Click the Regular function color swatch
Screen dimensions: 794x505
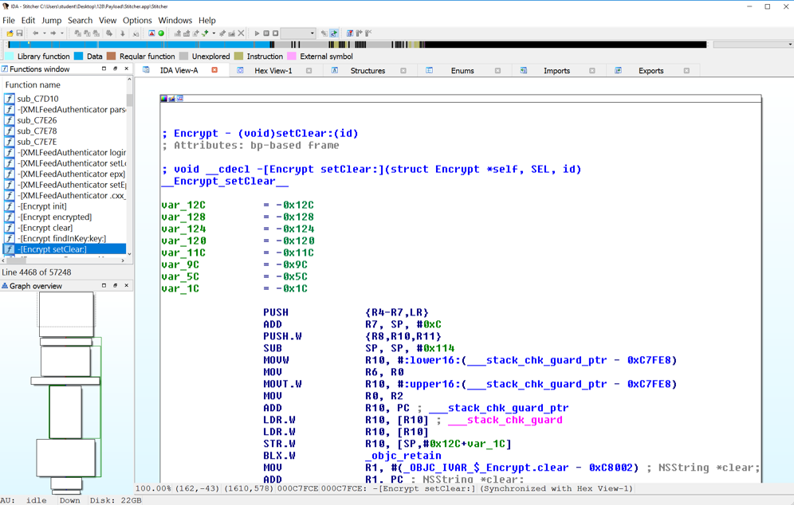pyautogui.click(x=112, y=57)
